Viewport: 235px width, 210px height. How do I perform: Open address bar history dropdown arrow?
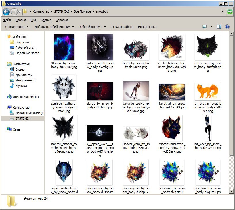[x=223, y=12]
